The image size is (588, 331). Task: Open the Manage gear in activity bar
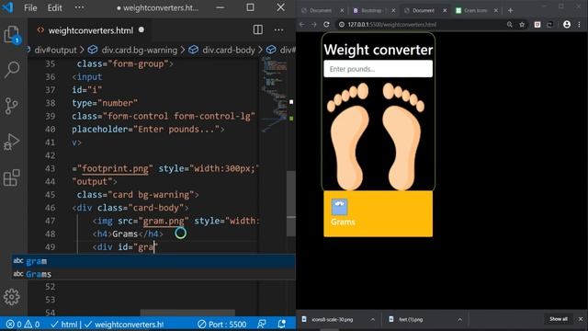tap(12, 297)
